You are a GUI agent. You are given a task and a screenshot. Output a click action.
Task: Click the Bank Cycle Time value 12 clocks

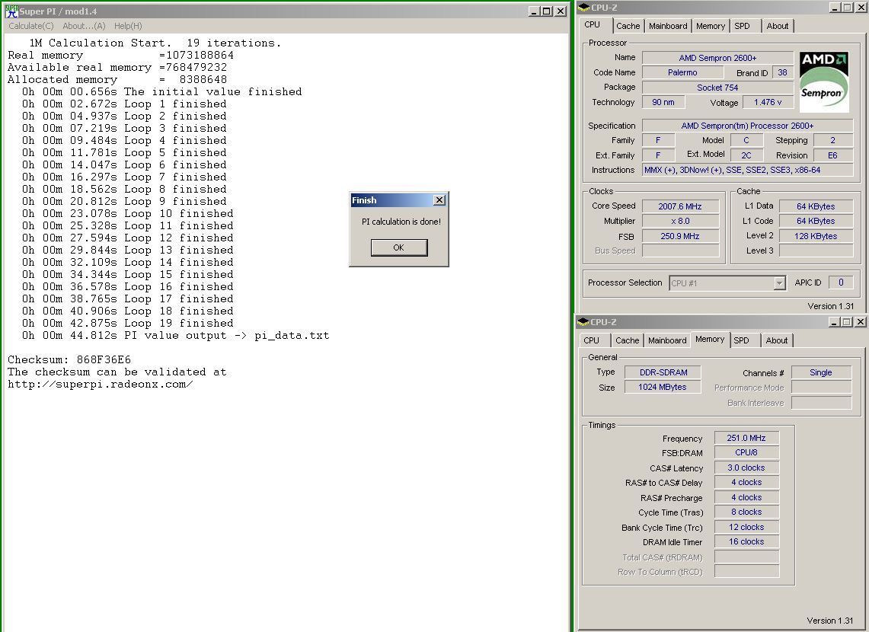click(x=746, y=528)
